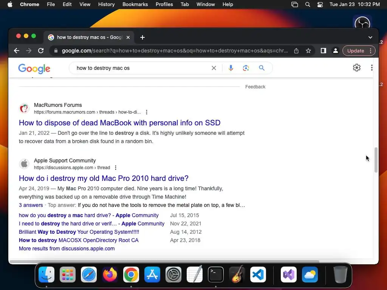This screenshot has width=387, height=290.
Task: Open System Settings from the Dock
Action: [x=173, y=275]
